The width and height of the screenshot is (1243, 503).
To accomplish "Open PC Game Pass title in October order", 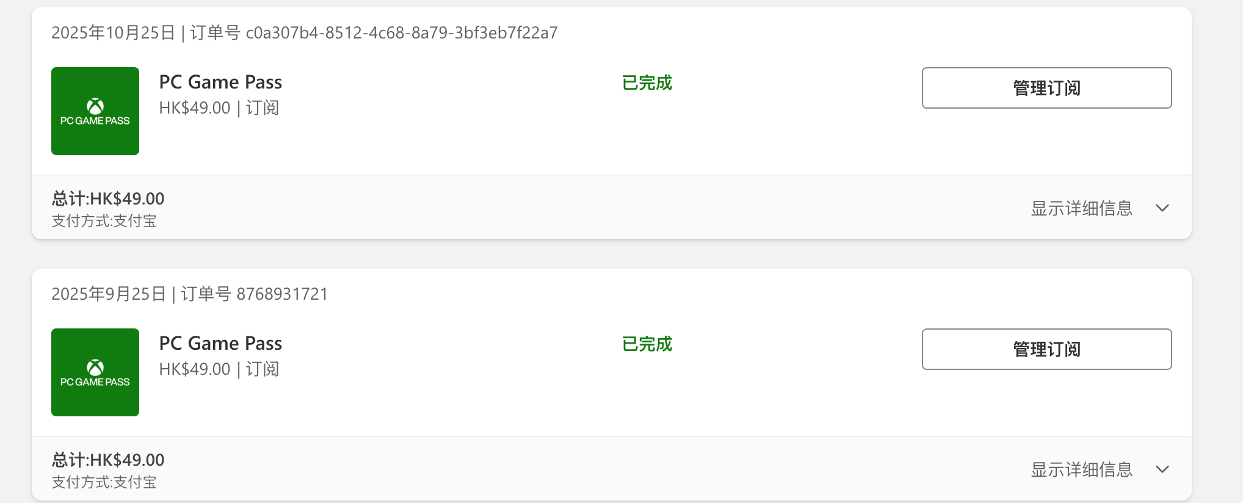I will (x=220, y=82).
